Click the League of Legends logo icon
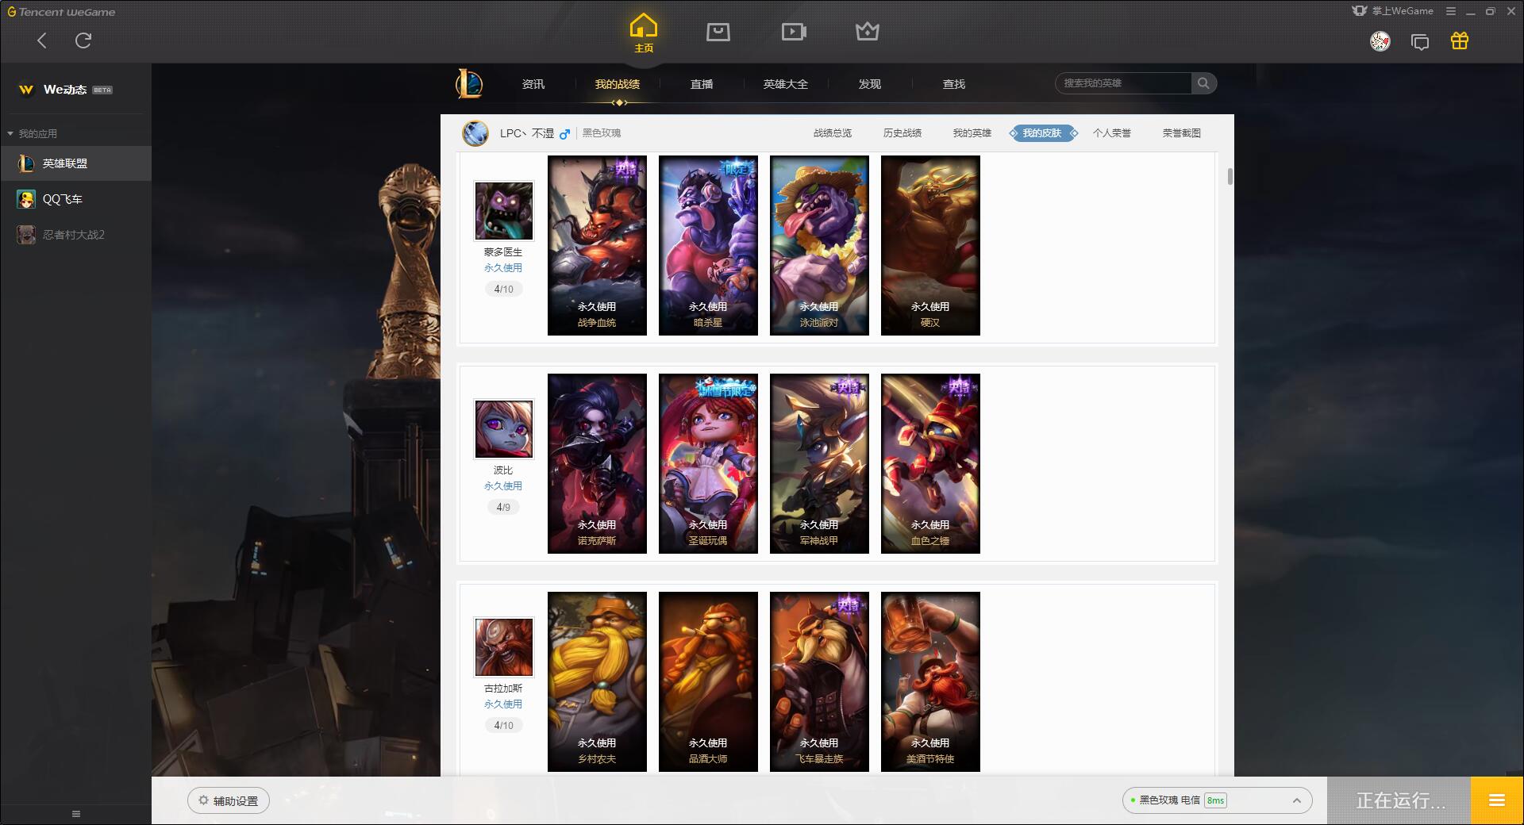 (x=469, y=83)
